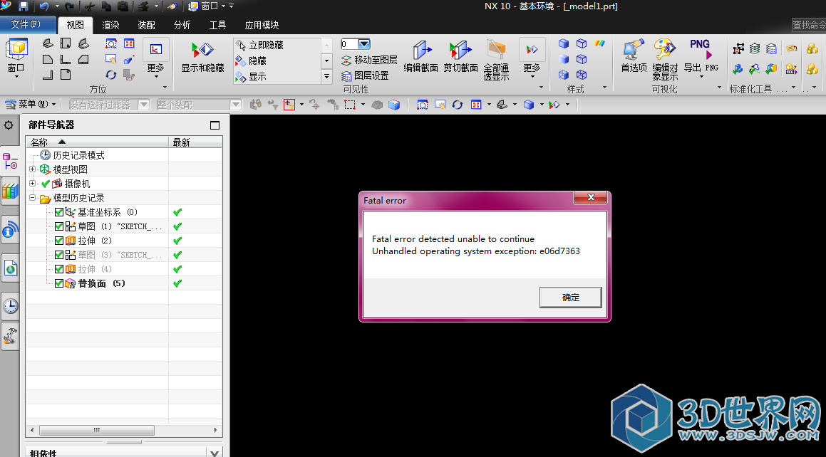The width and height of the screenshot is (826, 457).
Task: Open the selection filter dropdown
Action: pos(144,105)
